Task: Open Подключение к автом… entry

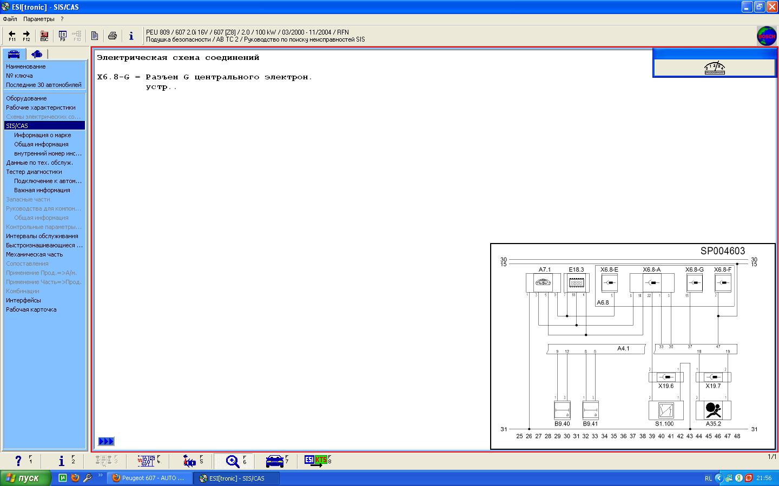Action: pyautogui.click(x=48, y=181)
